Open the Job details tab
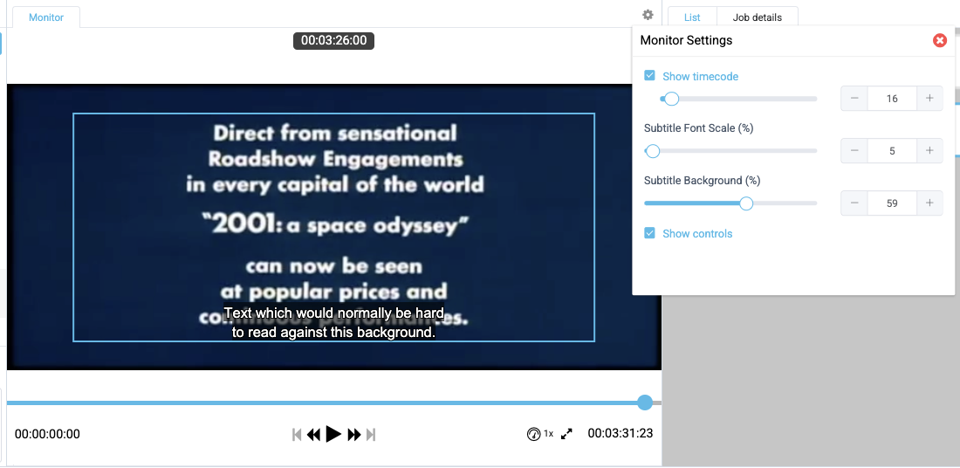The width and height of the screenshot is (960, 468). [x=758, y=17]
